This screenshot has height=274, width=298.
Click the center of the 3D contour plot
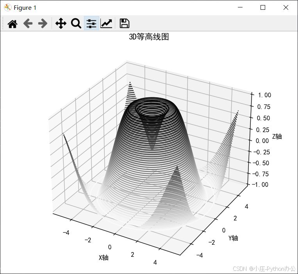(x=150, y=158)
